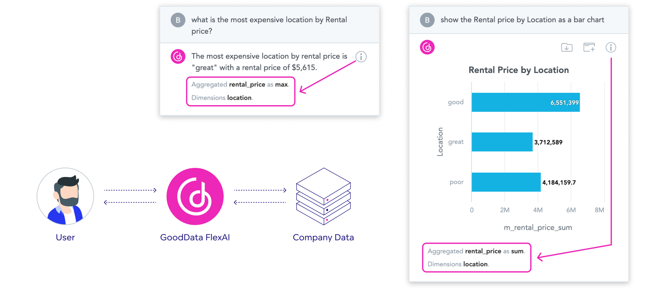Open the chart's info details
The height and width of the screenshot is (288, 647).
611,47
